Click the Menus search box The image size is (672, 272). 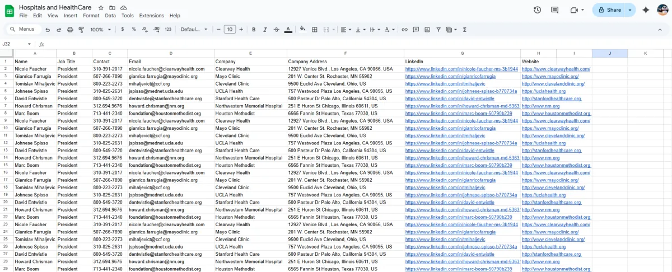click(x=22, y=29)
